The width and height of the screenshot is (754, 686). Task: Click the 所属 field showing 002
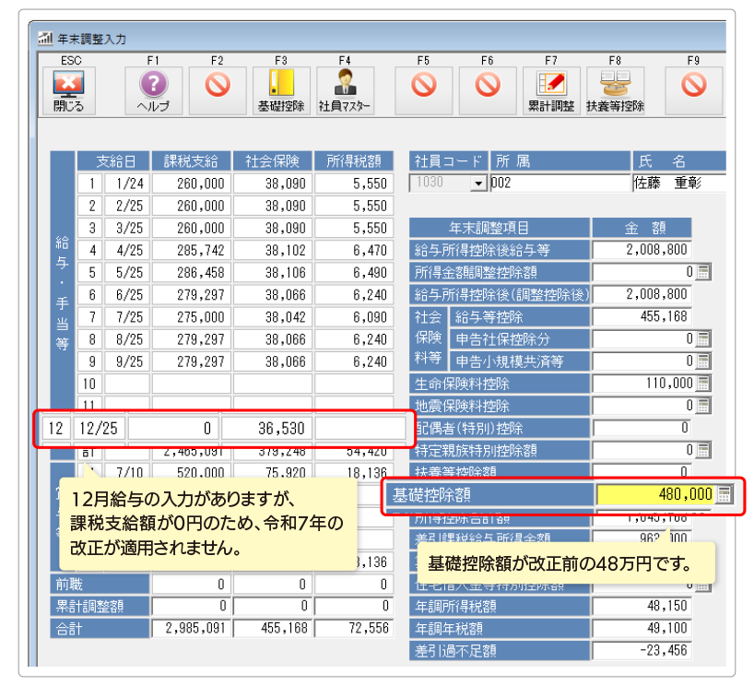point(559,183)
